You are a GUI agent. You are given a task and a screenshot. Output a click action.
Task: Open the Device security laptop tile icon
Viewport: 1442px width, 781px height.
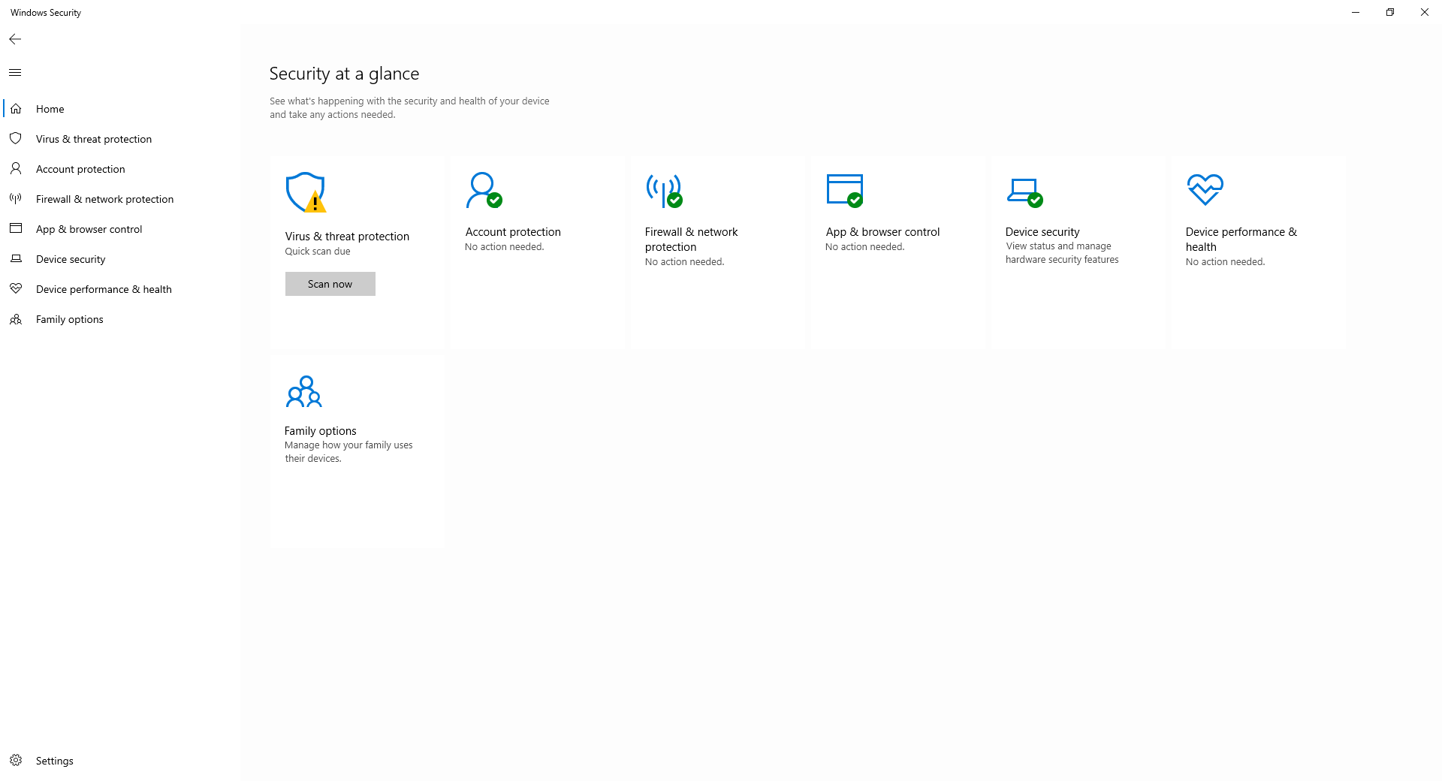[1024, 191]
